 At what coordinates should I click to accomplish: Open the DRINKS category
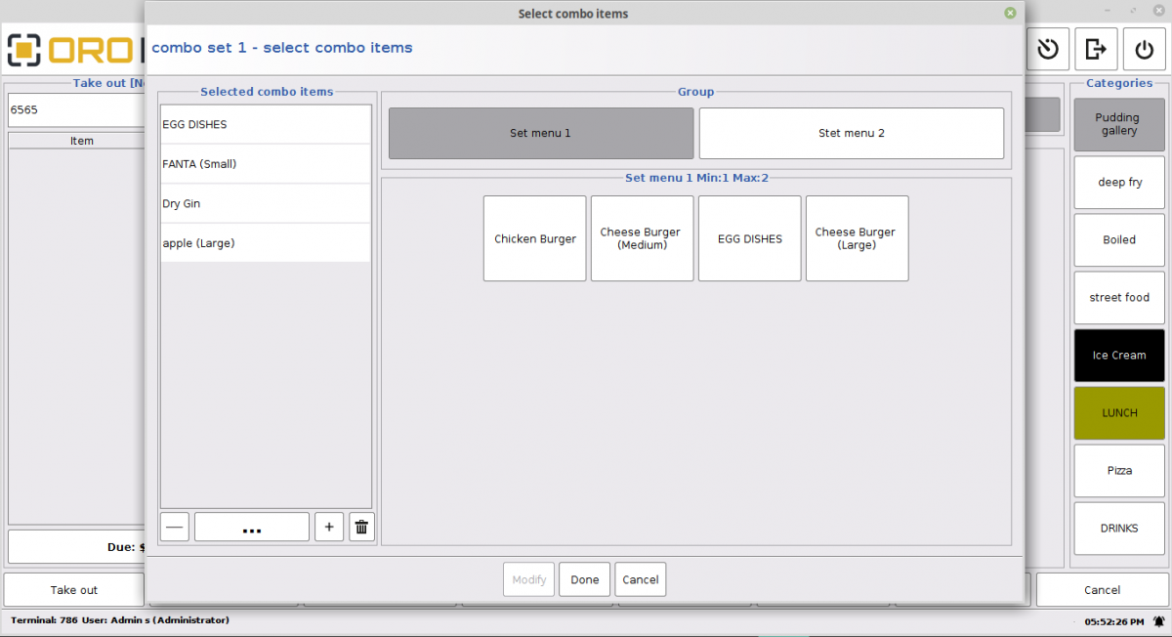[1119, 528]
